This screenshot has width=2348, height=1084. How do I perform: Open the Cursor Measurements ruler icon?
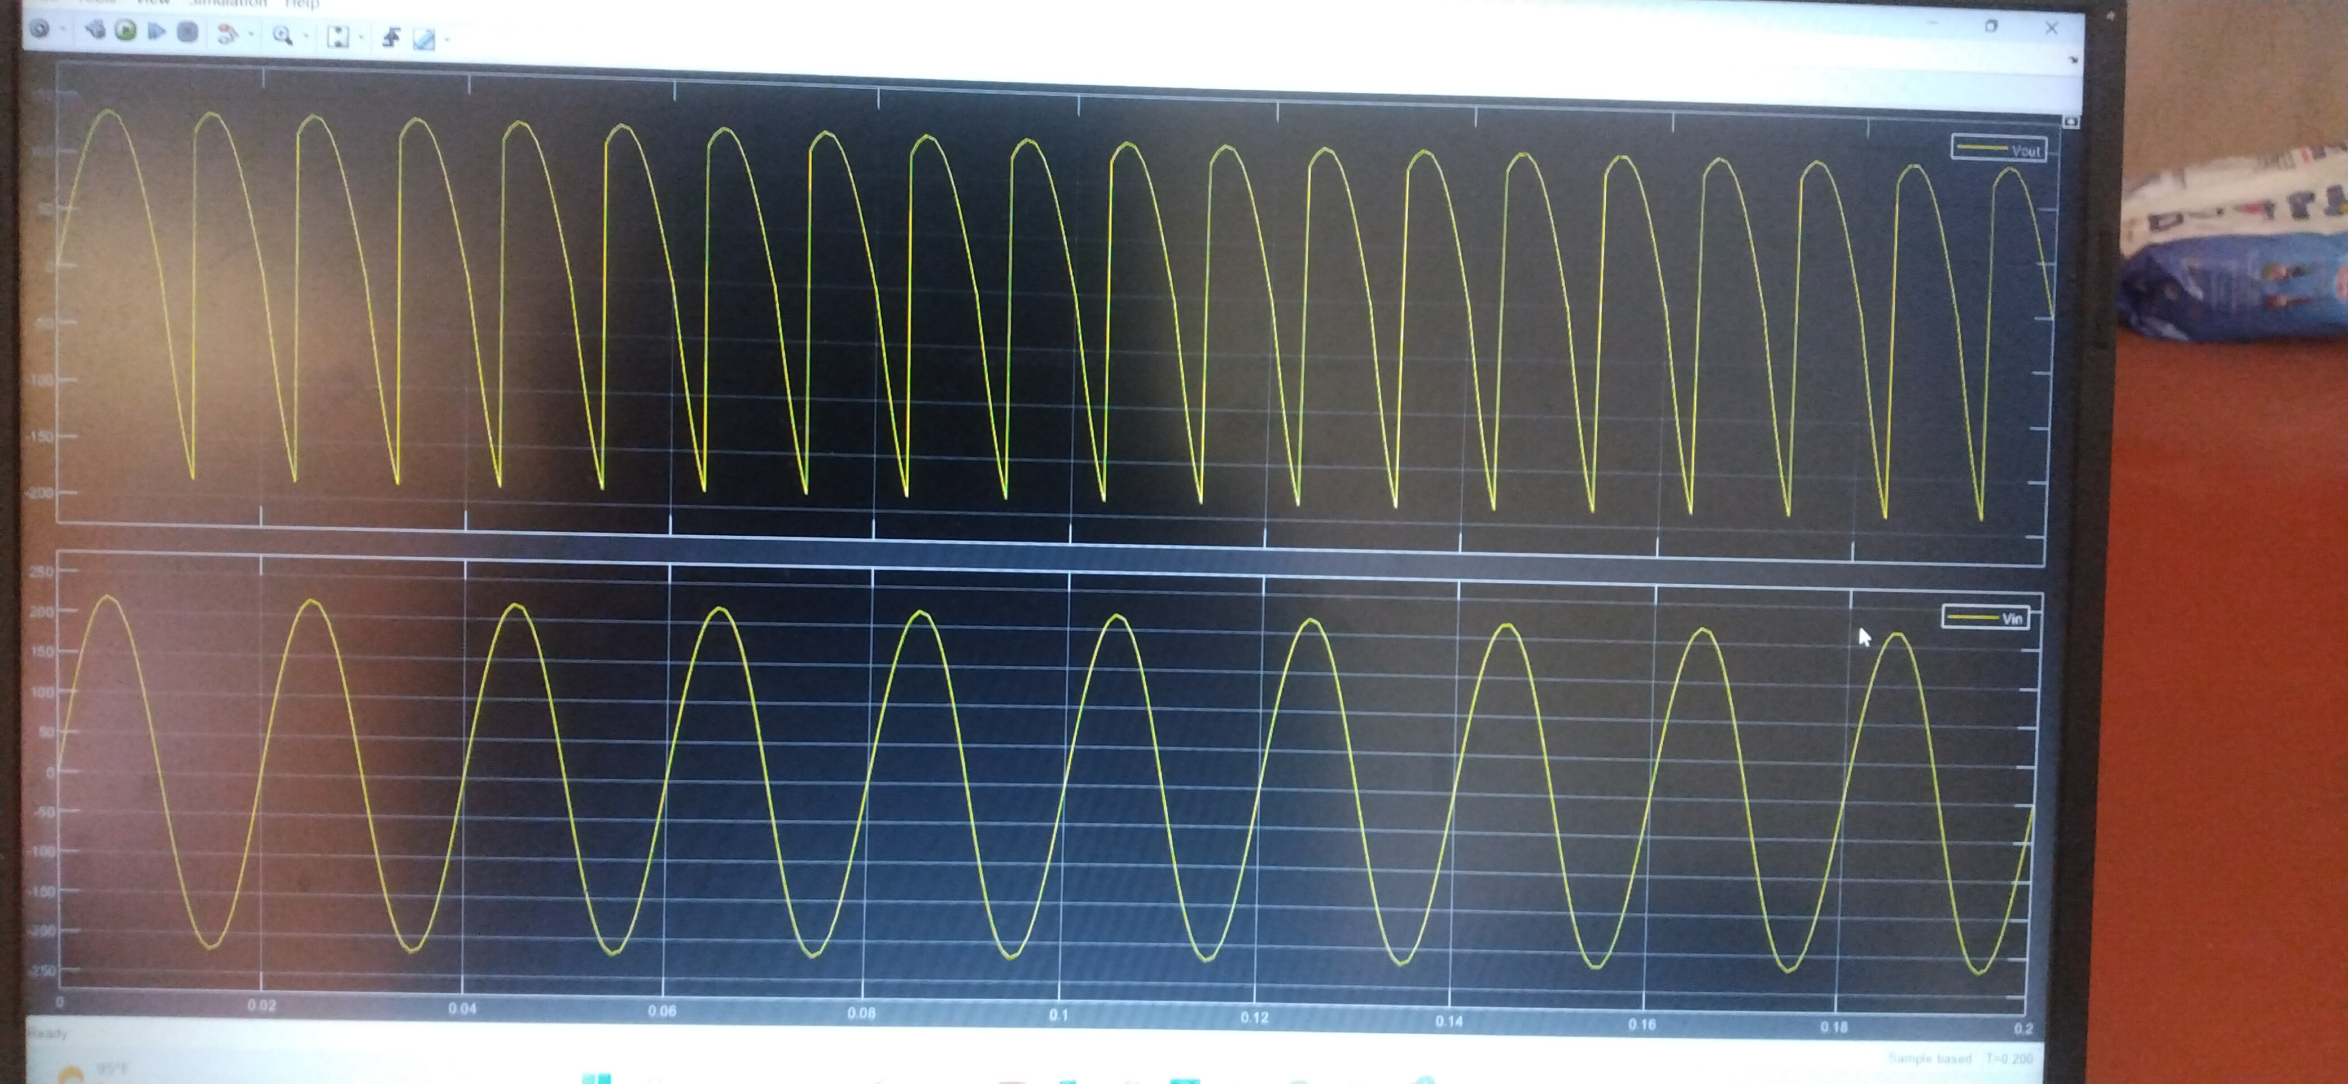(x=424, y=39)
